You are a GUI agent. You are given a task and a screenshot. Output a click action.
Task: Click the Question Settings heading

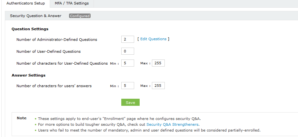click(30, 29)
